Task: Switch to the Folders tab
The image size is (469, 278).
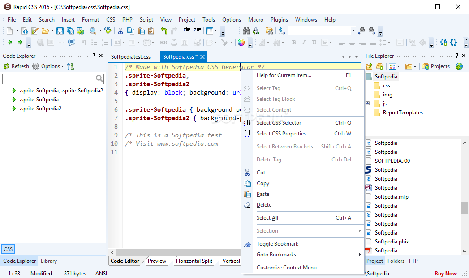Action: 396,261
